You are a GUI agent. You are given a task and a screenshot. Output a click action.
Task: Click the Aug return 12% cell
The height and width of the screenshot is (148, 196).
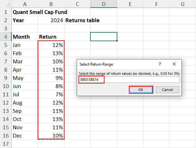[x=51, y=103]
